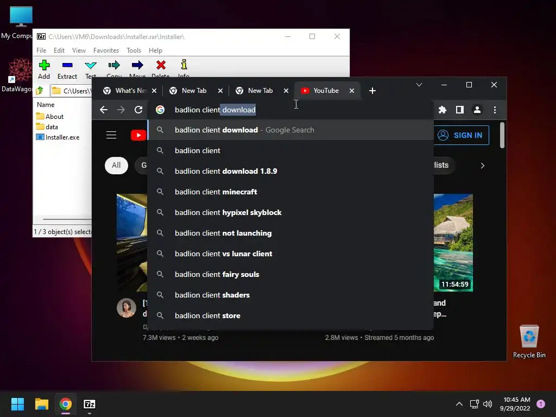Open the Edit menu in 7-Zip

pyautogui.click(x=59, y=50)
